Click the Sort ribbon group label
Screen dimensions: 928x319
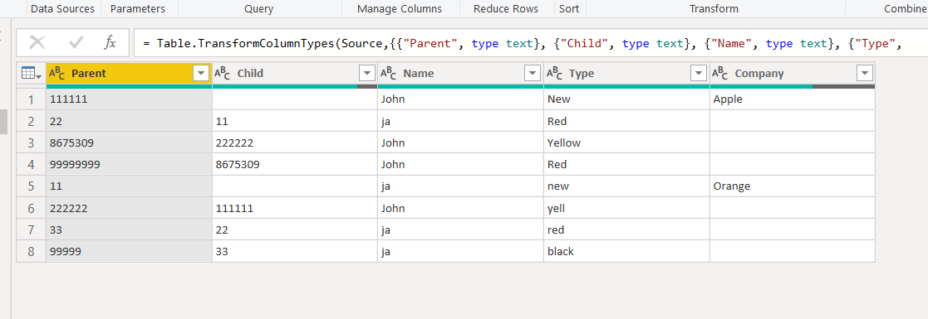pyautogui.click(x=569, y=9)
